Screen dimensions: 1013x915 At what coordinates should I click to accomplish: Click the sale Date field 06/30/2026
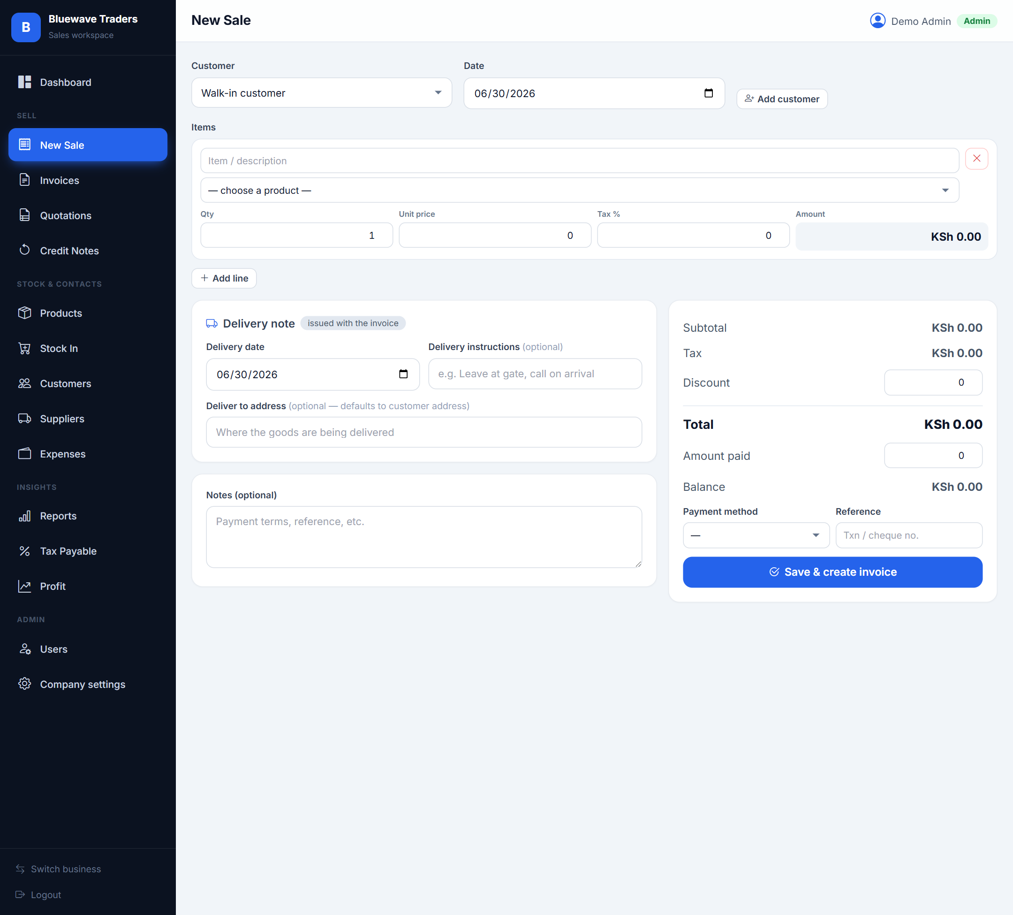pos(594,93)
